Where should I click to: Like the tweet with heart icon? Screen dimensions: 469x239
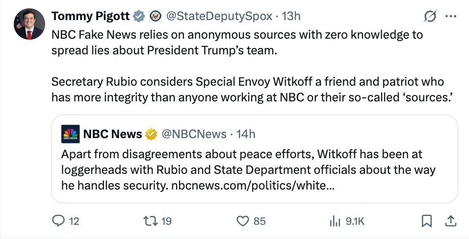pos(243,221)
